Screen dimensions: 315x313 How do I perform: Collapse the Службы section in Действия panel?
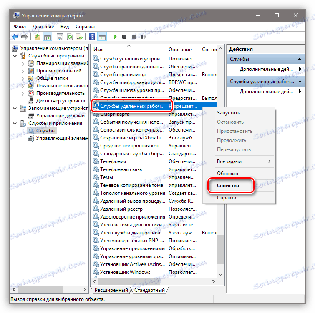coord(300,59)
